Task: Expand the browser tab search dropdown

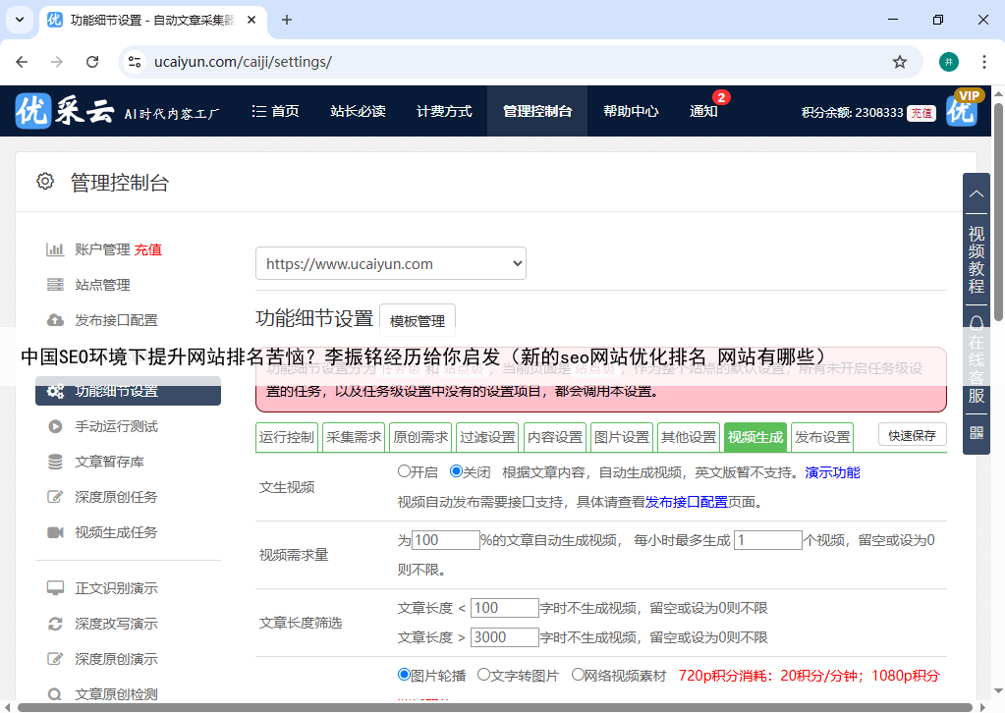Action: pyautogui.click(x=22, y=20)
